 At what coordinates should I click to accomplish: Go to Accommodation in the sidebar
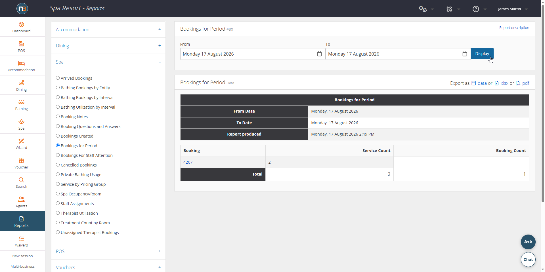click(21, 66)
